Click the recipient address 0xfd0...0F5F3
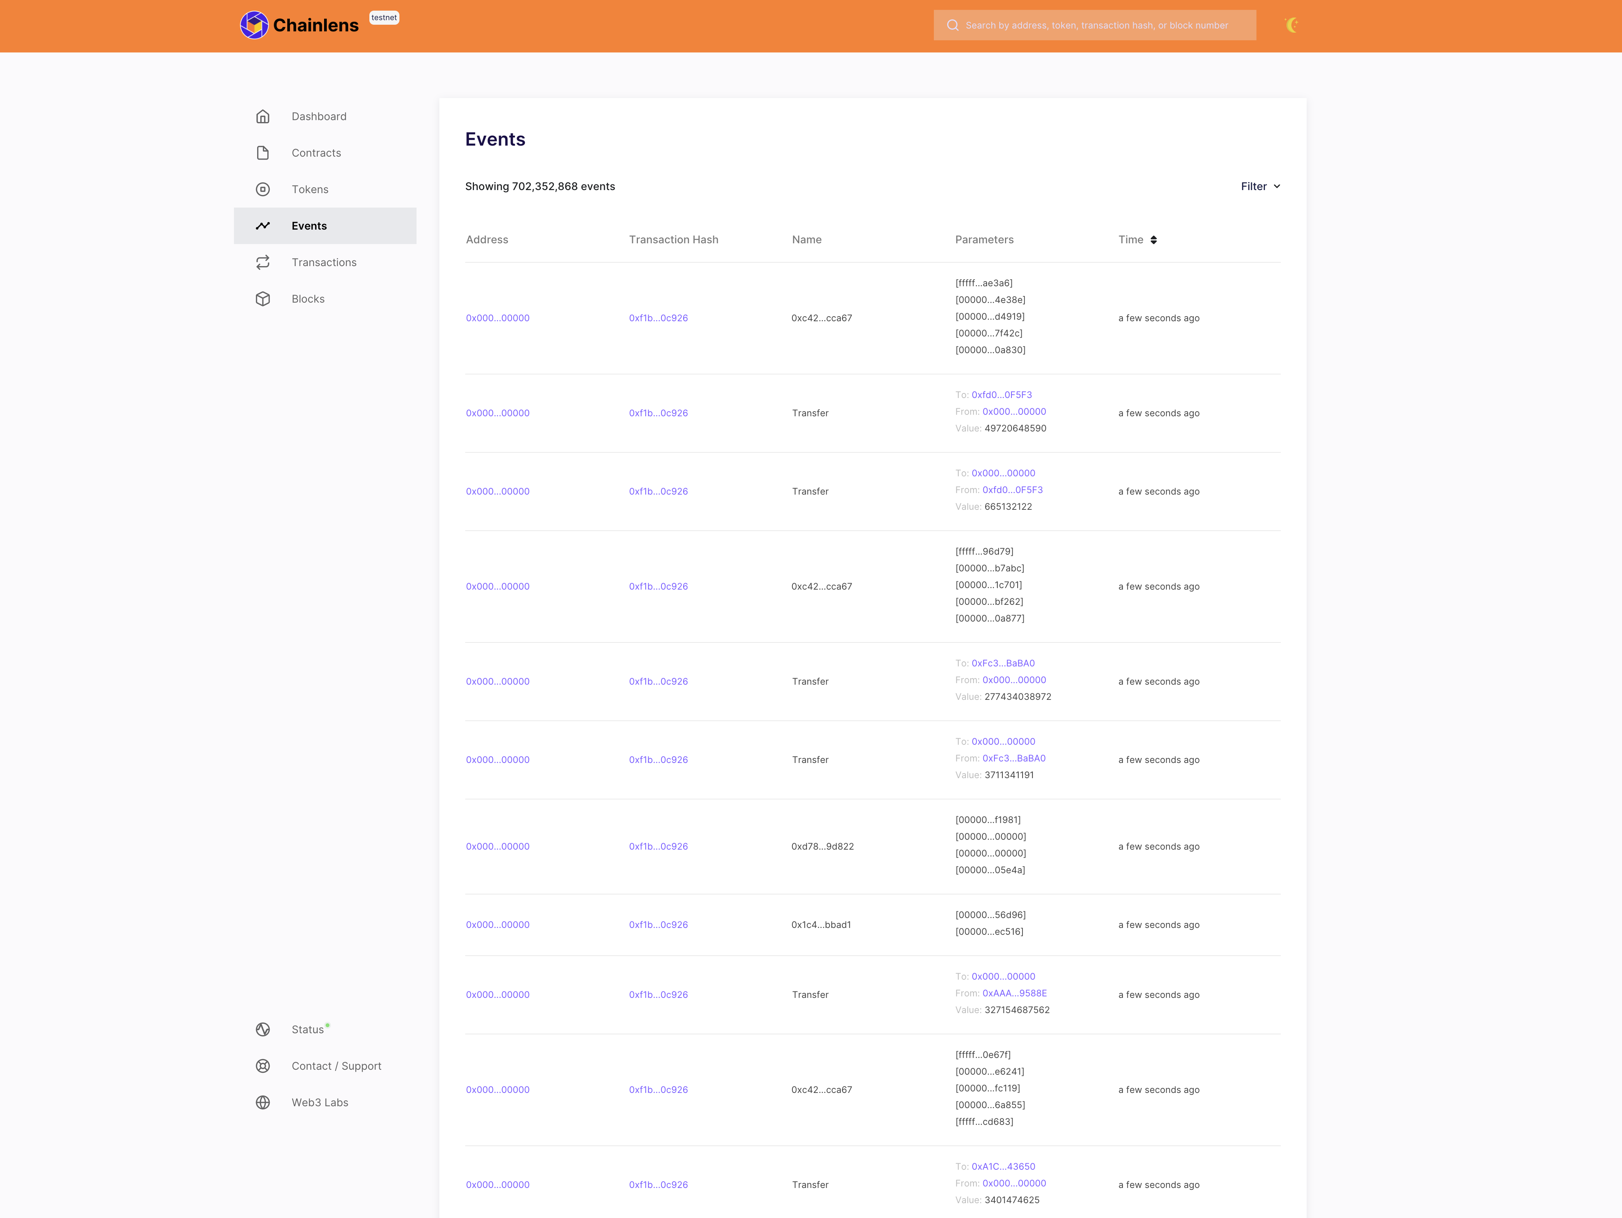The height and width of the screenshot is (1218, 1622). click(x=1002, y=394)
